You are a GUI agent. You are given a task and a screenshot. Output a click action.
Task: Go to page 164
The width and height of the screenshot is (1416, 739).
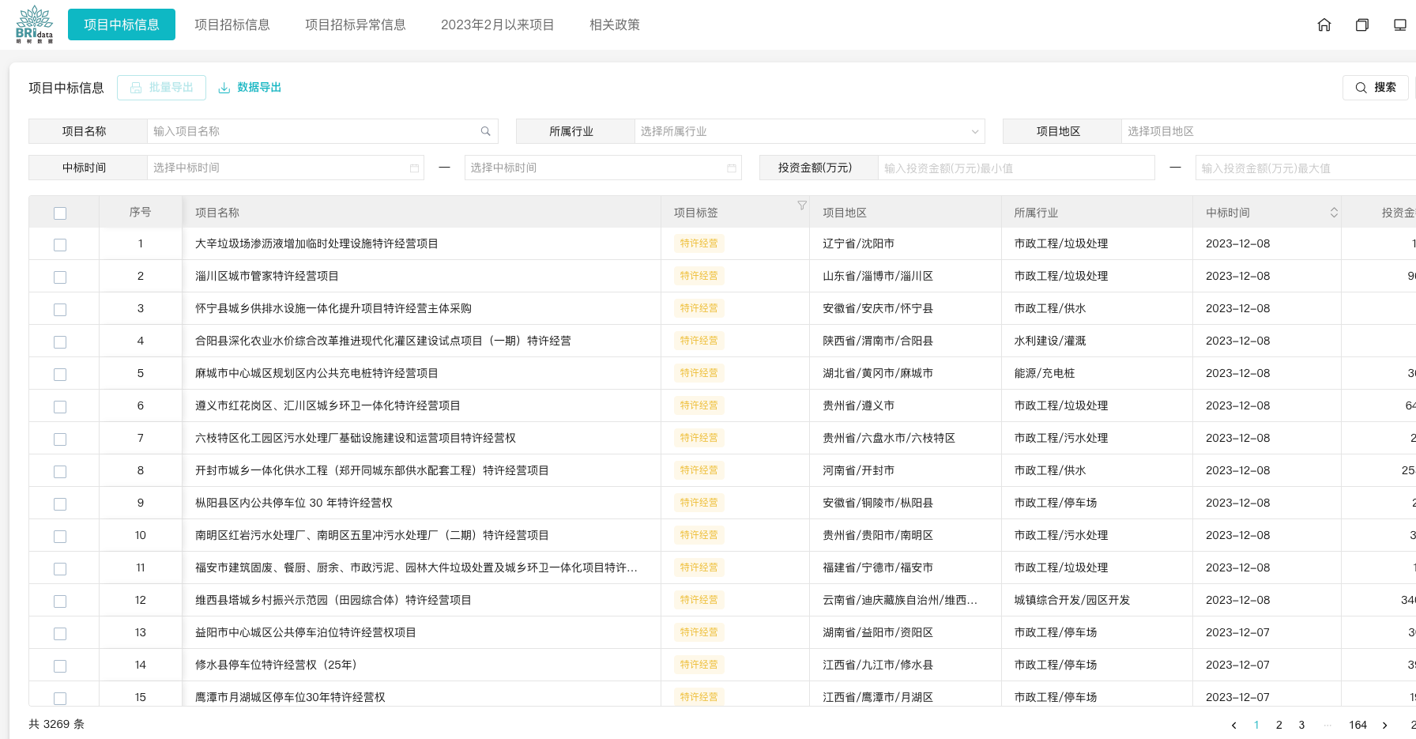point(1358,725)
